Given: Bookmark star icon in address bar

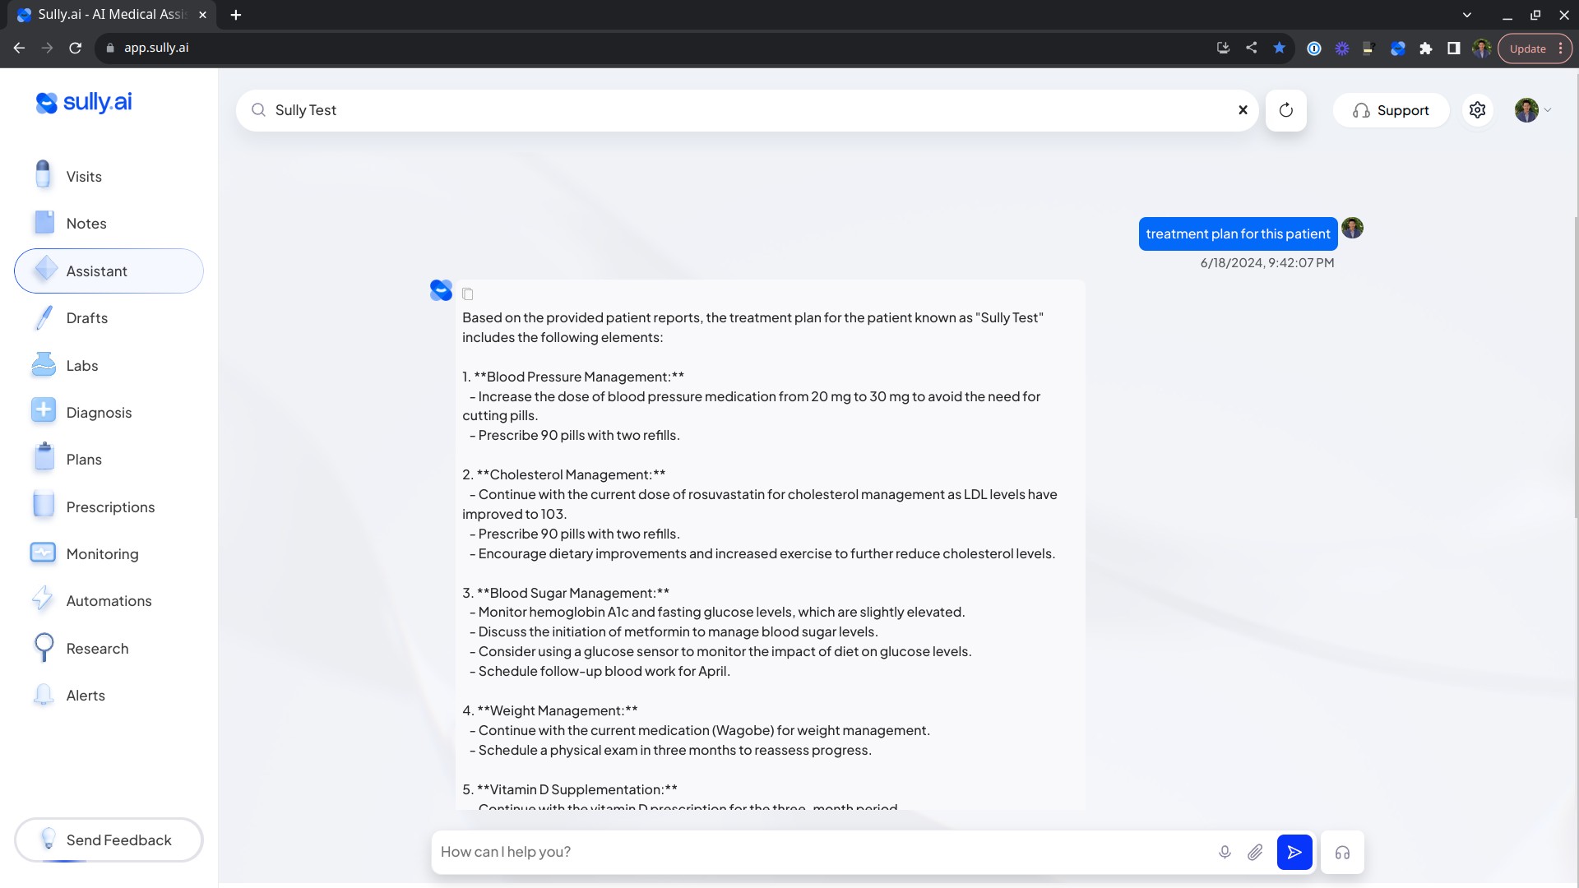Looking at the screenshot, I should [1279, 49].
